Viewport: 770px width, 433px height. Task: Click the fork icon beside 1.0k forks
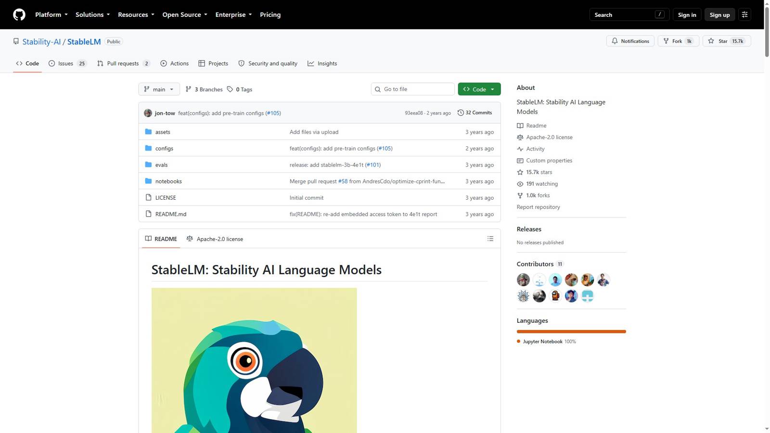pos(520,195)
